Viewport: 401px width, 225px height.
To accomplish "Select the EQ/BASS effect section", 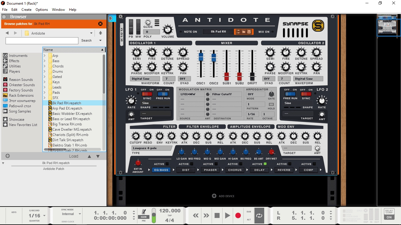I will (161, 170).
